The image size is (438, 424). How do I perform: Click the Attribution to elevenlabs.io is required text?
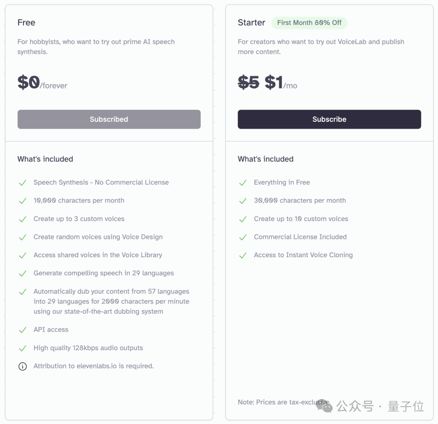[94, 366]
